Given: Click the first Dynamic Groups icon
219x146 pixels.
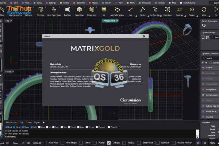Looking at the screenshot, I should tap(203, 37).
